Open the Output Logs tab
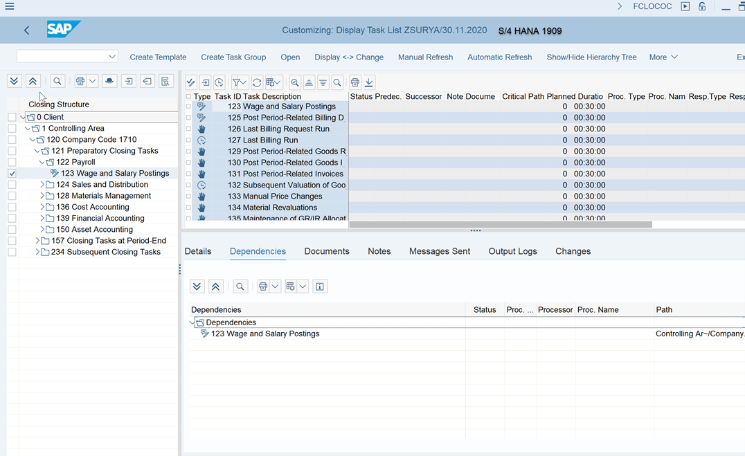Image resolution: width=745 pixels, height=456 pixels. point(512,251)
